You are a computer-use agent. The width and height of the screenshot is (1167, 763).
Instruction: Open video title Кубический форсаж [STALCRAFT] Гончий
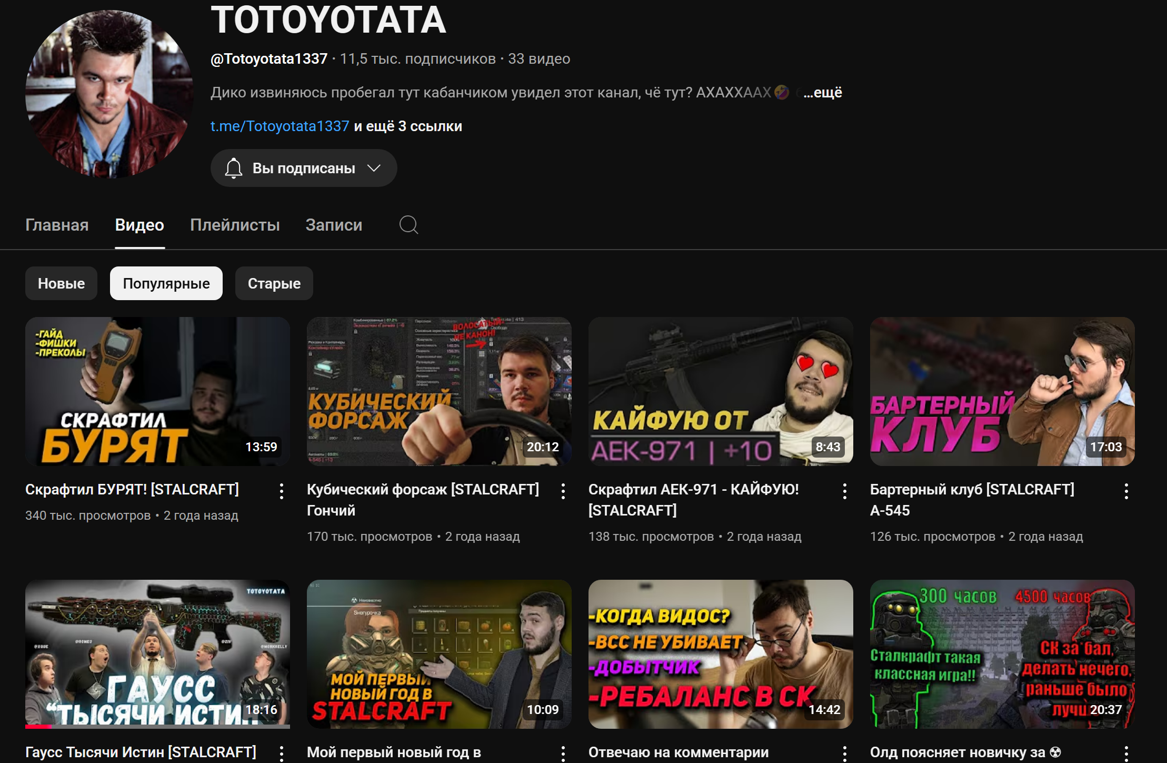[x=423, y=500]
